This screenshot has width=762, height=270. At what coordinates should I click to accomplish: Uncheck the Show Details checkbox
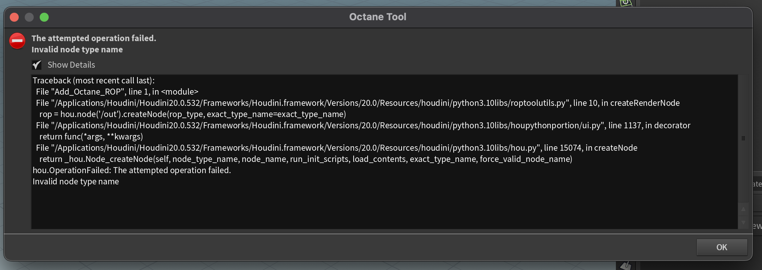point(37,65)
